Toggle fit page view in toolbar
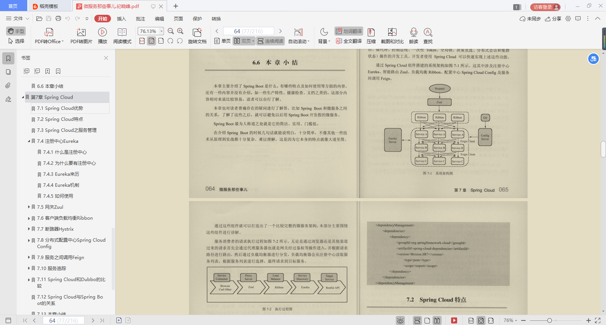 [x=151, y=41]
